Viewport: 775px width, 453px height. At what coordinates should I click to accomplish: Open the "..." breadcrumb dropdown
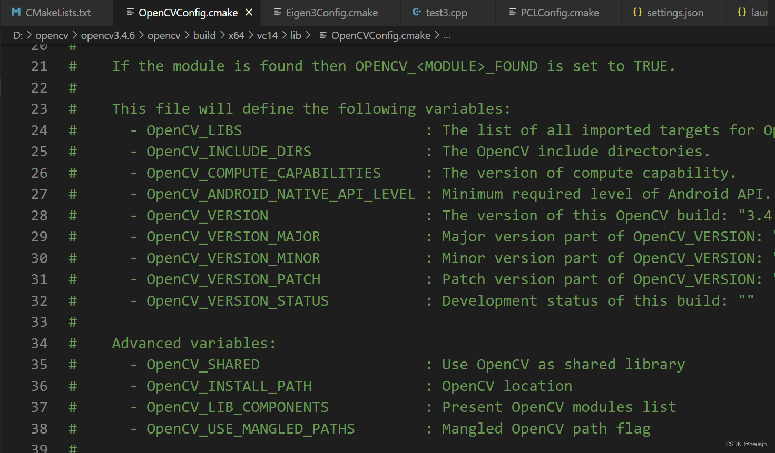point(447,35)
